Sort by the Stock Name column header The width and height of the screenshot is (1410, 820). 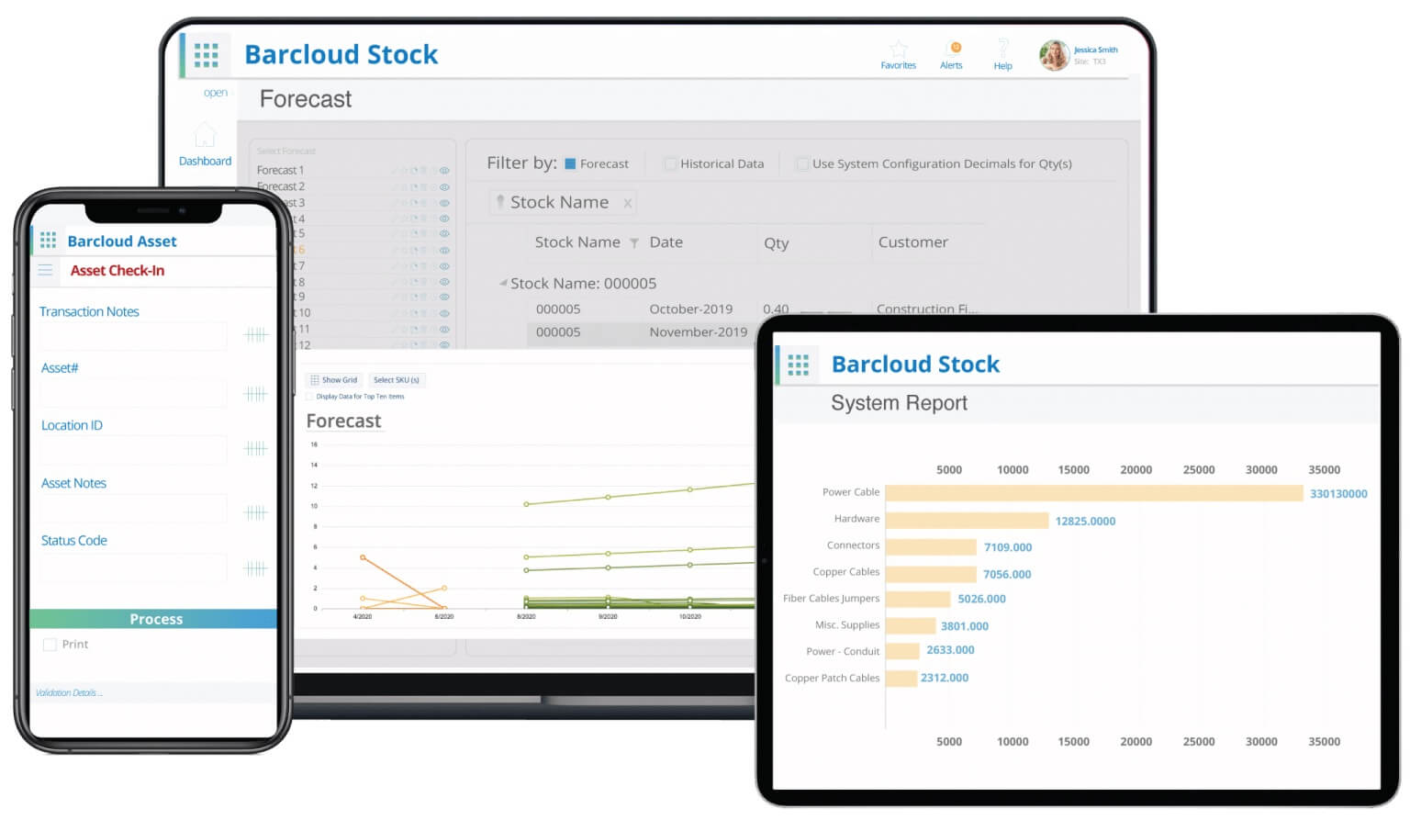[577, 242]
